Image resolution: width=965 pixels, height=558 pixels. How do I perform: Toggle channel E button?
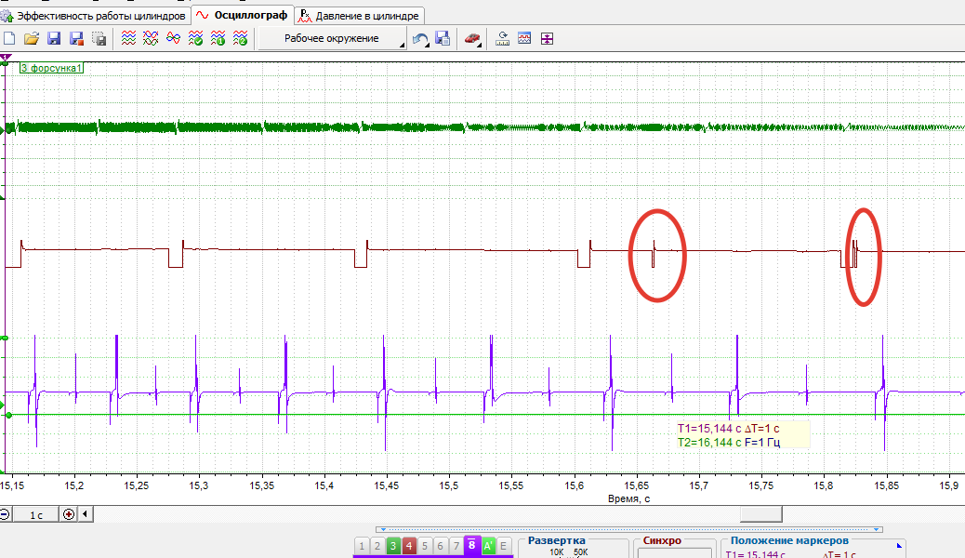[x=504, y=546]
